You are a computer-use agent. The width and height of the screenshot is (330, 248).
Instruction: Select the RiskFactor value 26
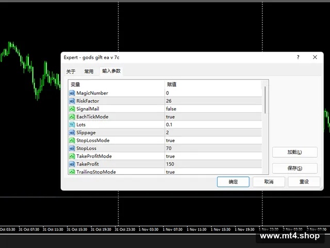point(169,101)
